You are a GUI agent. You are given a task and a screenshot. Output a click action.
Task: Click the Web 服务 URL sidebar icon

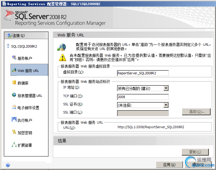14,70
